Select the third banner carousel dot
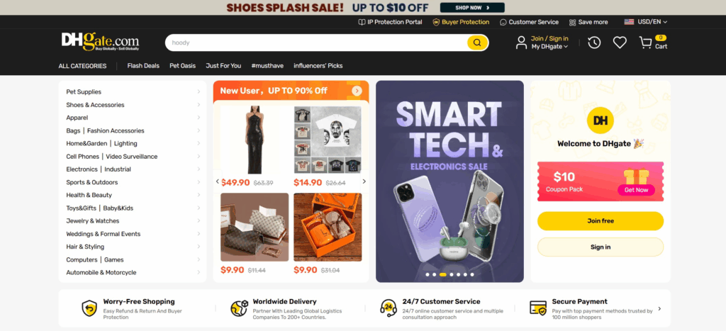Screen dimensions: 726x331 [x=443, y=274]
